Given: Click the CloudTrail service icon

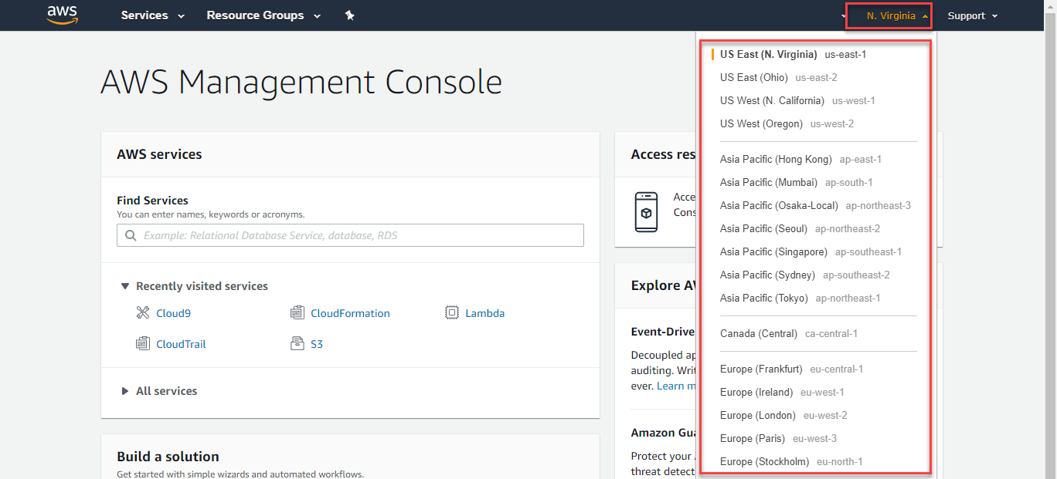Looking at the screenshot, I should click(x=142, y=344).
